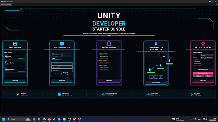The image size is (218, 122).
Task: Select The Lost Pendant quest in Quest System list
Action: click(103, 53)
